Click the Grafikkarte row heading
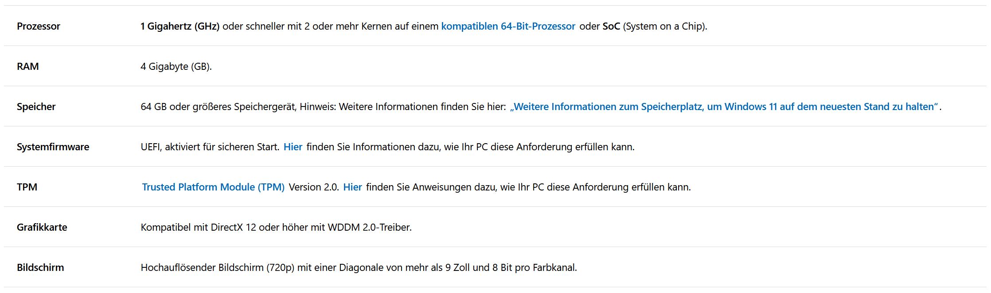This screenshot has height=293, width=991. pyautogui.click(x=42, y=228)
